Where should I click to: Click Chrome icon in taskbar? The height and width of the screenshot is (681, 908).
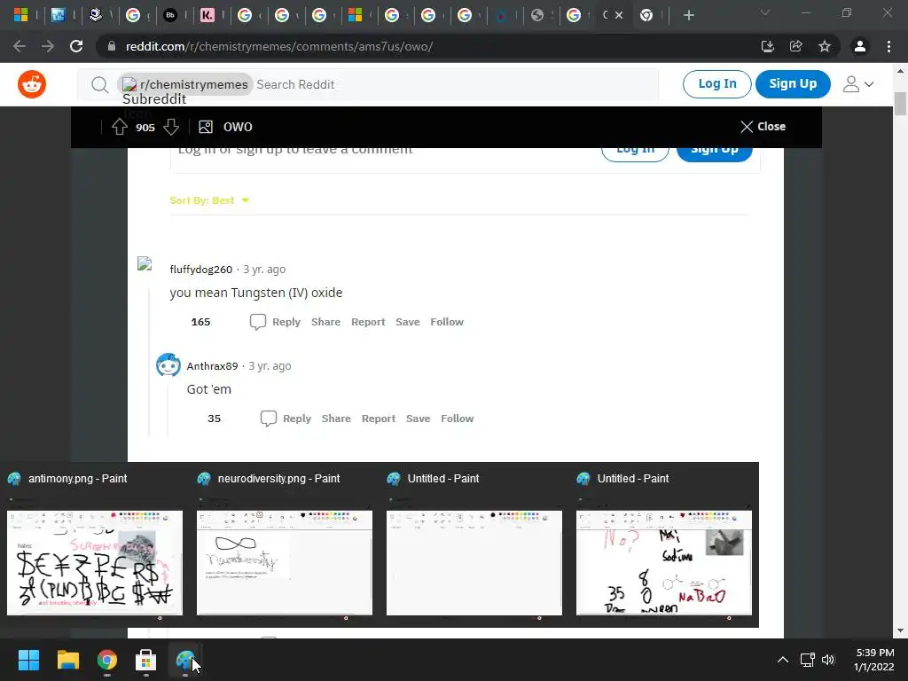(x=107, y=660)
